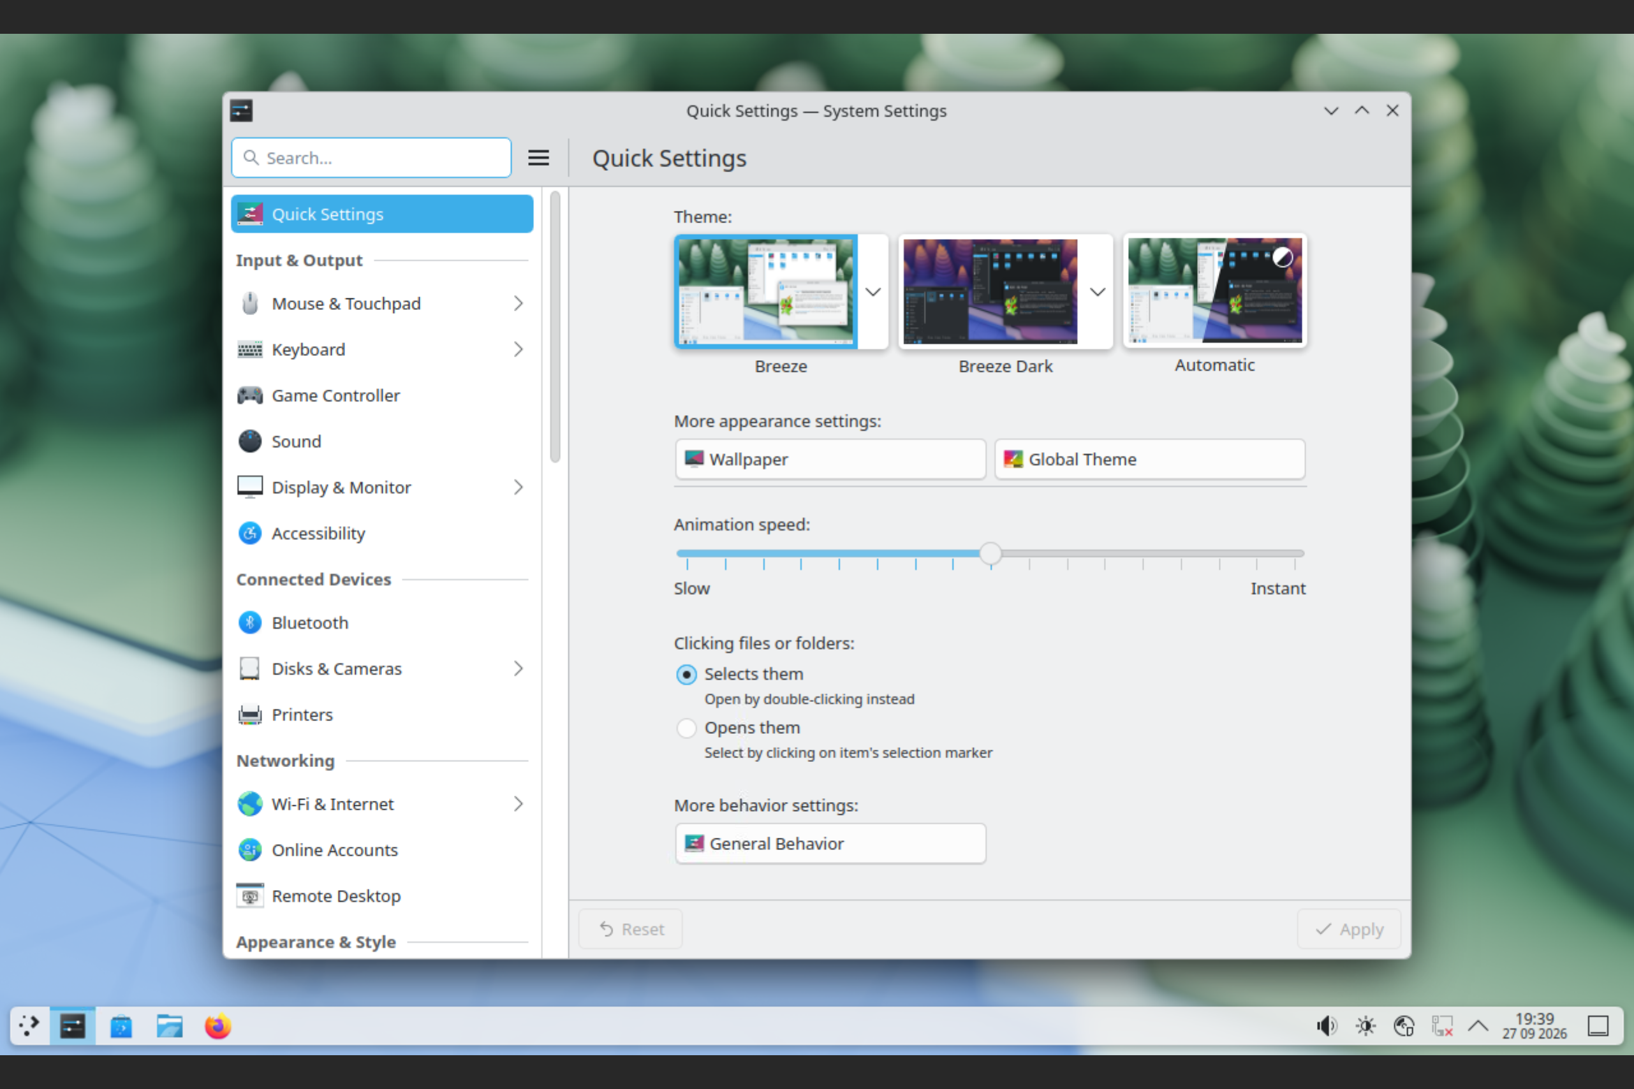The height and width of the screenshot is (1089, 1634).
Task: Open the Display & Monitor sidebar entry
Action: tap(382, 487)
